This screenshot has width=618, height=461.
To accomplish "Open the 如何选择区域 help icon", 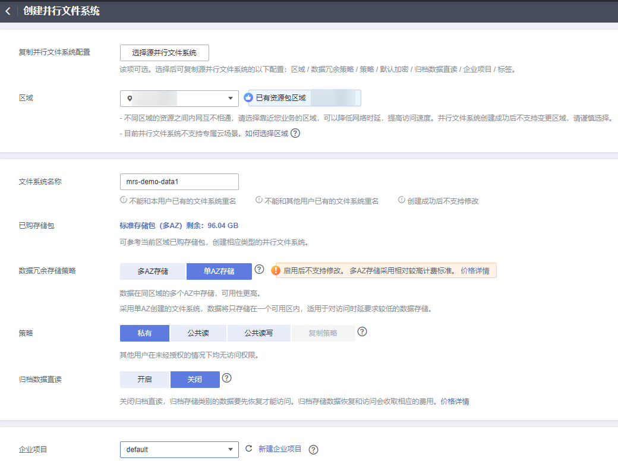I will pyautogui.click(x=295, y=133).
